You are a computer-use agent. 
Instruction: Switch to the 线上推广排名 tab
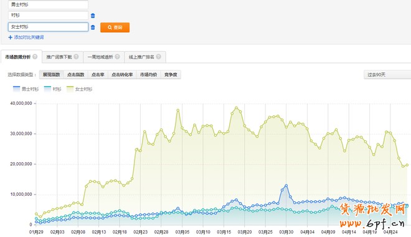click(x=144, y=57)
